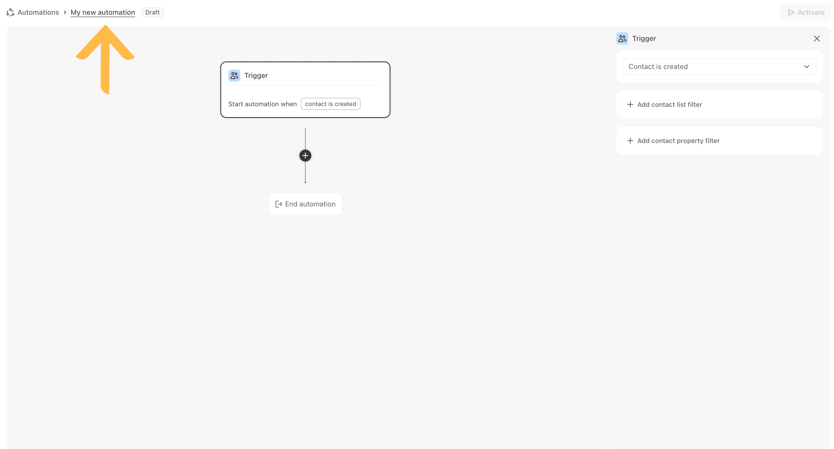Click the contacts icon in Trigger node
This screenshot has width=834, height=449.
tap(234, 75)
